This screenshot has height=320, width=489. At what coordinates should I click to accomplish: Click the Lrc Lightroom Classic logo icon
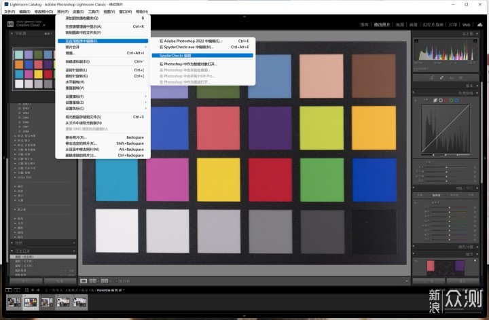point(10,24)
